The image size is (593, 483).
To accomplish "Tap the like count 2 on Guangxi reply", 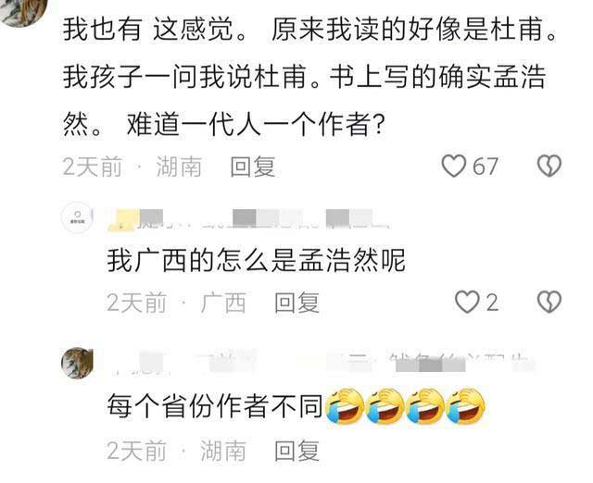I will click(x=492, y=303).
